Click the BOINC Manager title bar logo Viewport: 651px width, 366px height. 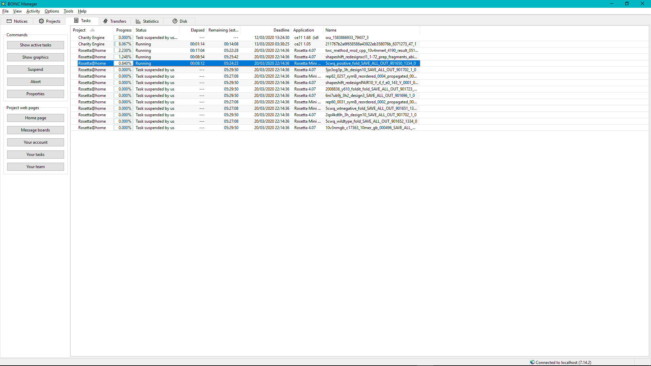[3, 4]
